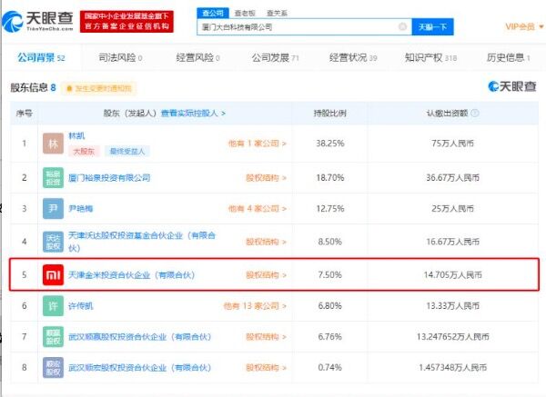The height and width of the screenshot is (397, 546).
Task: Open 武汉顺宏股权 company logo icon
Action: click(x=53, y=367)
